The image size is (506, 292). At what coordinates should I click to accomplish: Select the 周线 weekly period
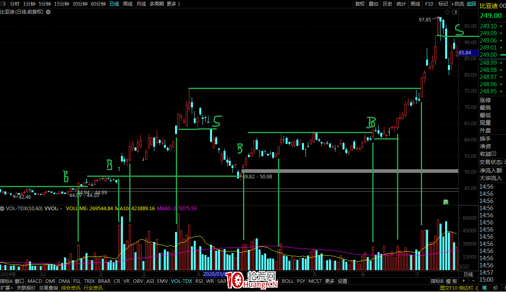pos(128,4)
